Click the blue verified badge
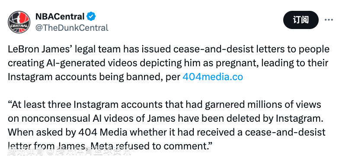The height and width of the screenshot is (162, 339). coord(91,16)
